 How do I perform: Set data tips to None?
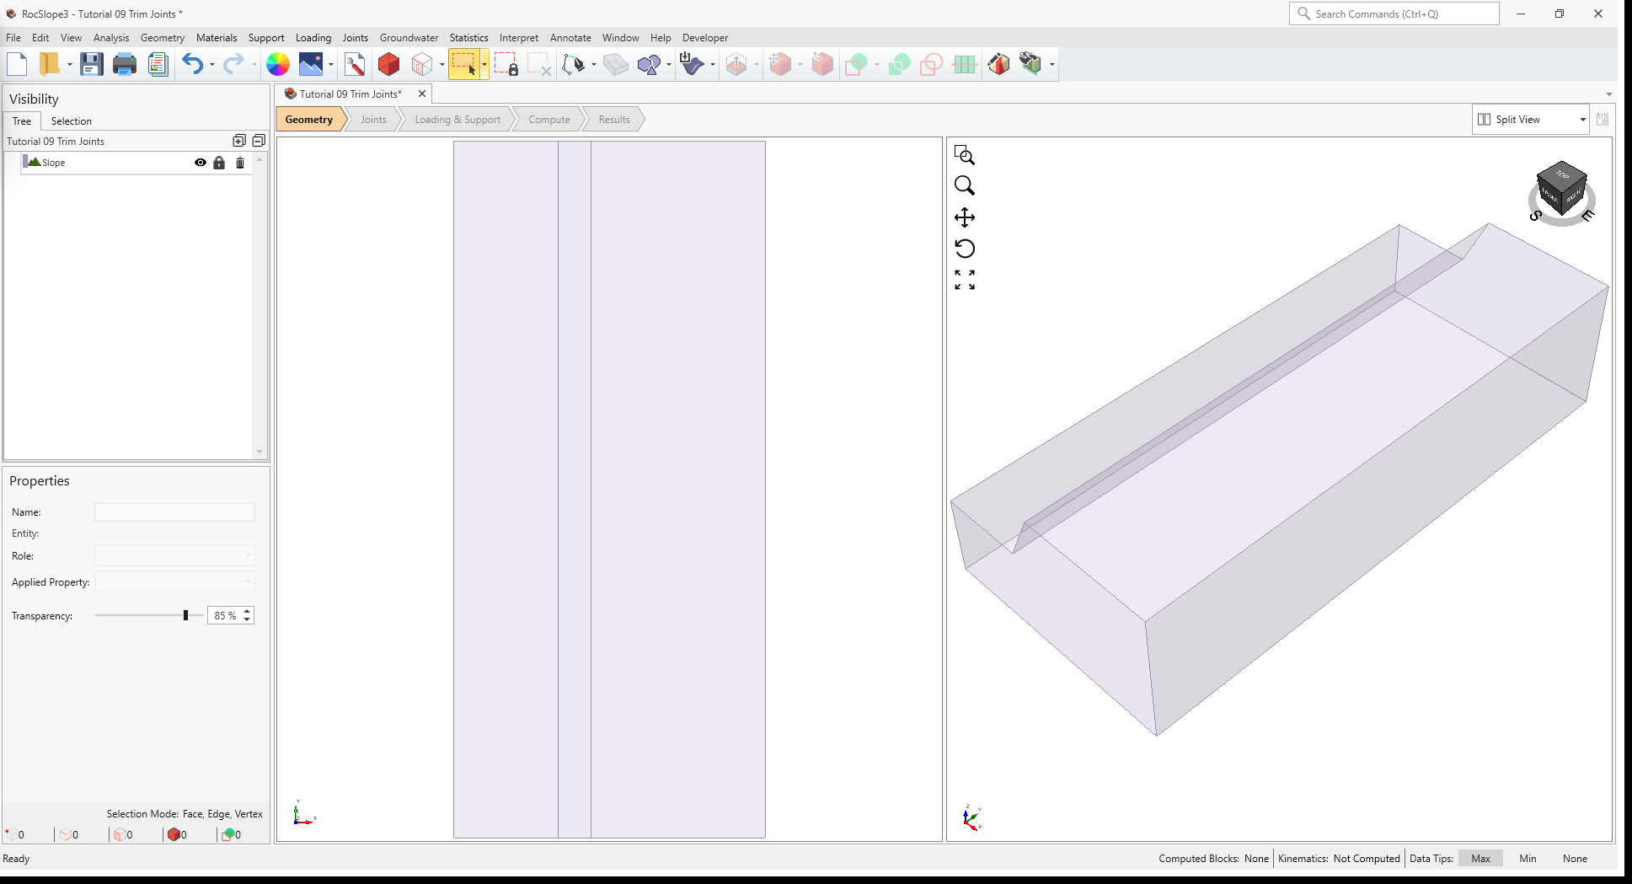click(1575, 859)
